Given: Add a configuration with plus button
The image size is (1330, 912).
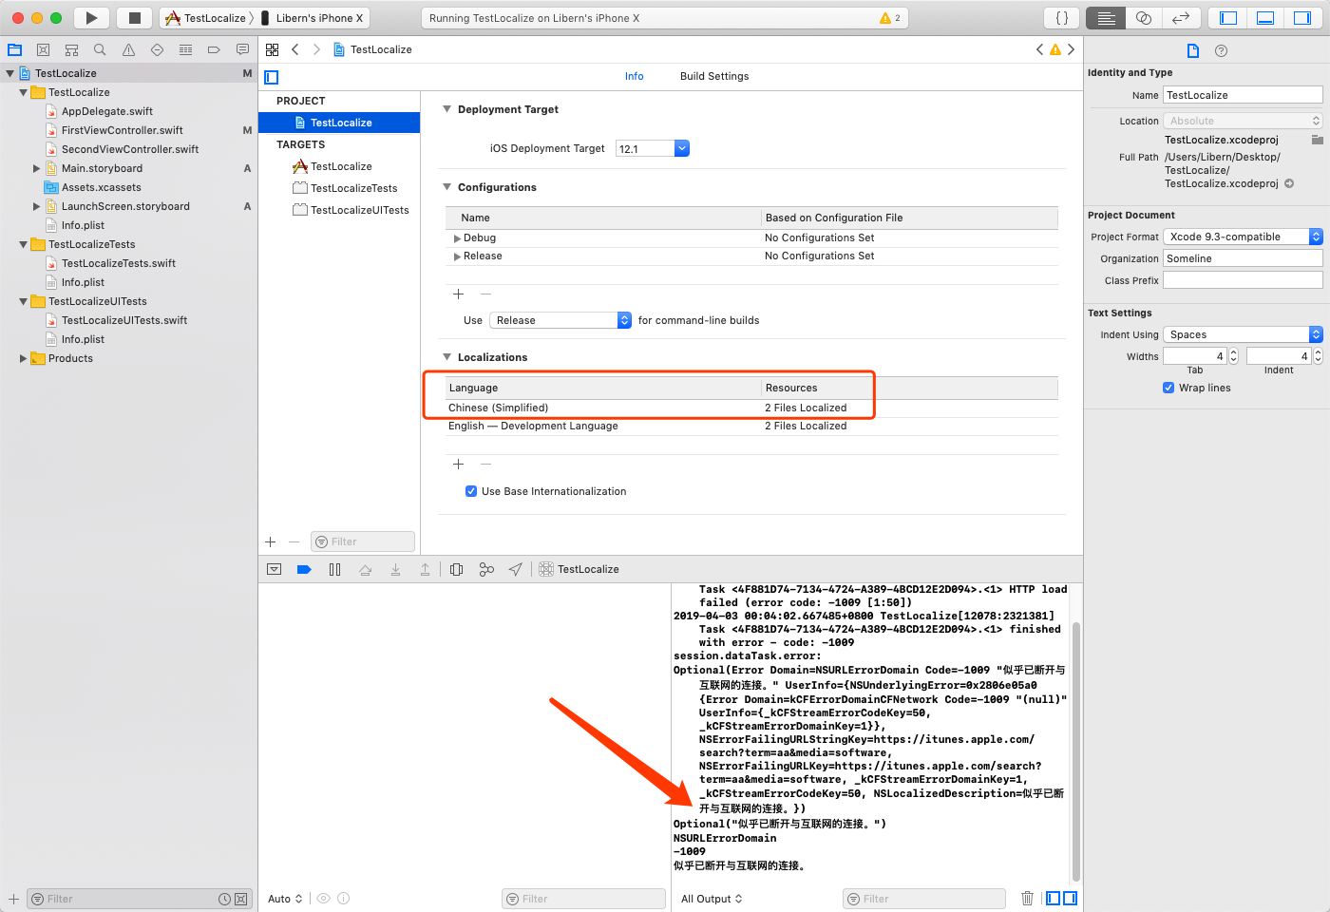Looking at the screenshot, I should [458, 294].
